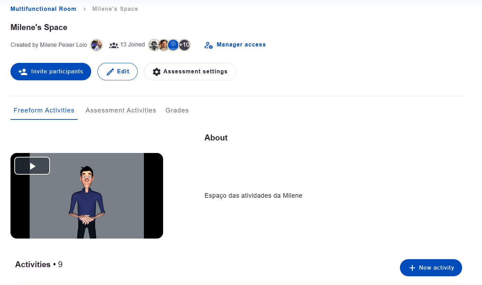Screen dimensions: 482x285
Task: Click second joined participant avatar
Action: click(x=164, y=45)
